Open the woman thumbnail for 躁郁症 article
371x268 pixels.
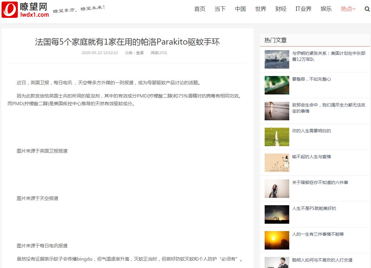tap(277, 189)
